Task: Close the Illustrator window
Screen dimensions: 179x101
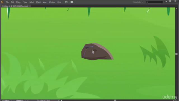Action: click(175, 1)
